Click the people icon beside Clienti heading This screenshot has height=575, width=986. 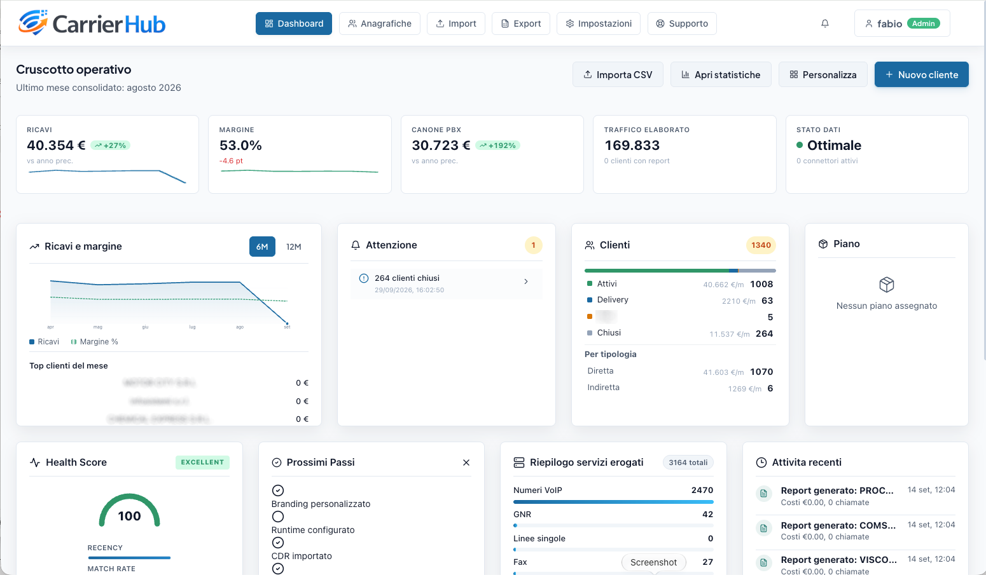coord(590,245)
